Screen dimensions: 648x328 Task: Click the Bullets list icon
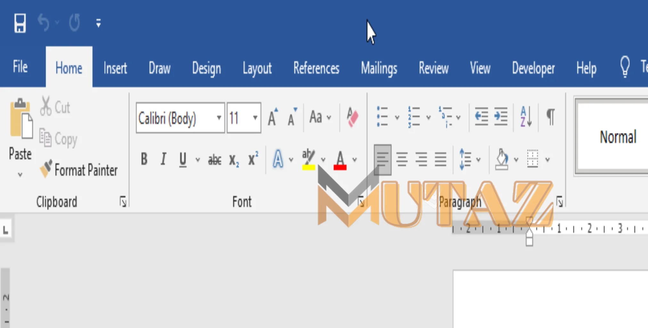click(x=382, y=117)
